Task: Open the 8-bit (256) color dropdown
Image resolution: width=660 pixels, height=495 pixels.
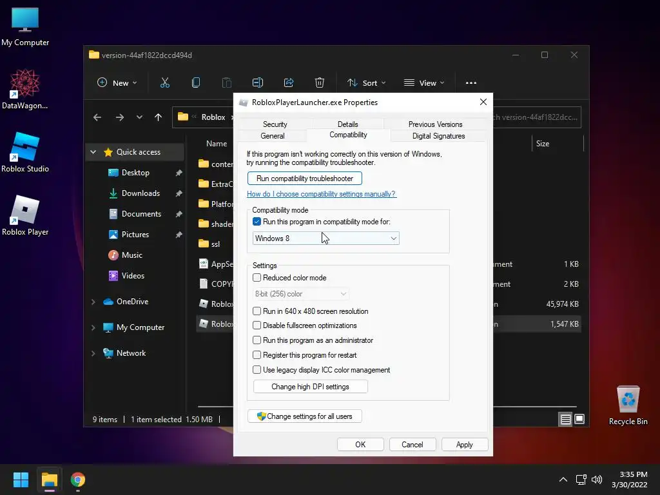Action: (300, 294)
